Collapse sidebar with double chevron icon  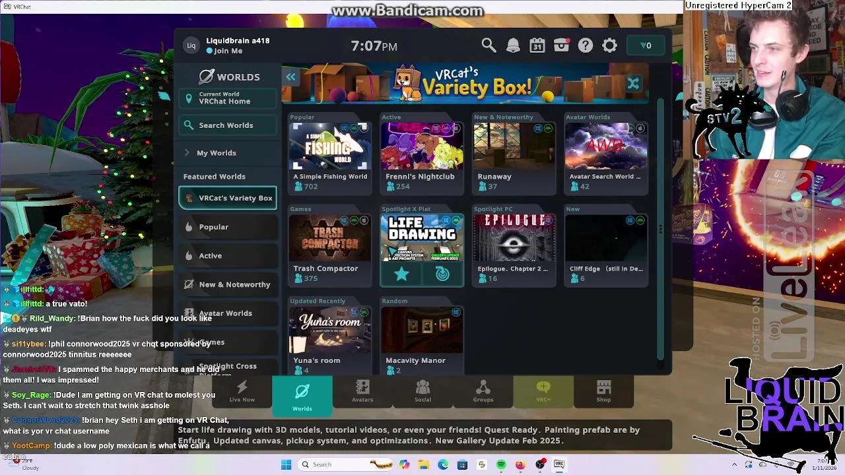[x=290, y=77]
